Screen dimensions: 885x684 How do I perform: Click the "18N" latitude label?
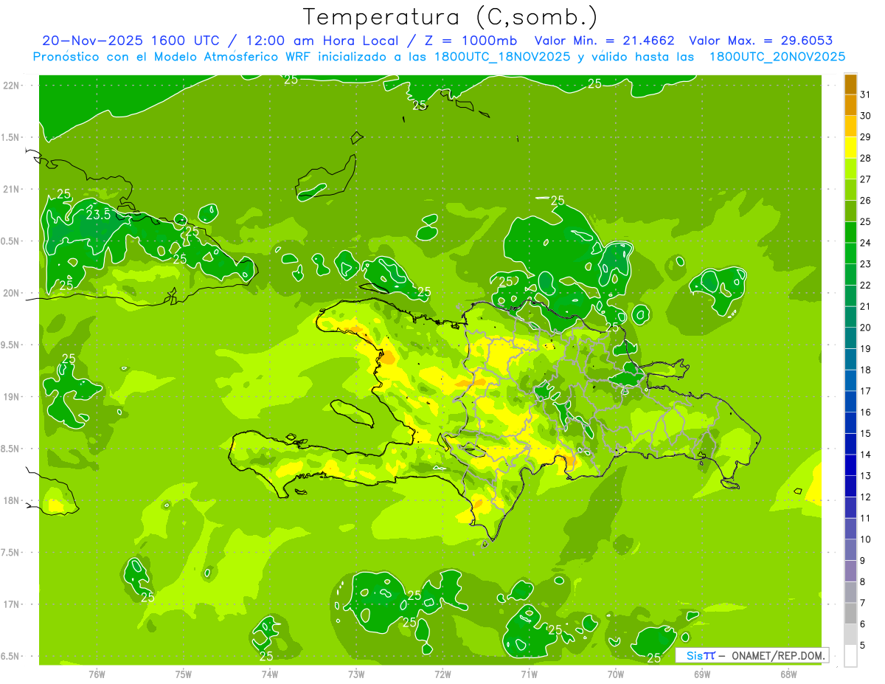10,500
